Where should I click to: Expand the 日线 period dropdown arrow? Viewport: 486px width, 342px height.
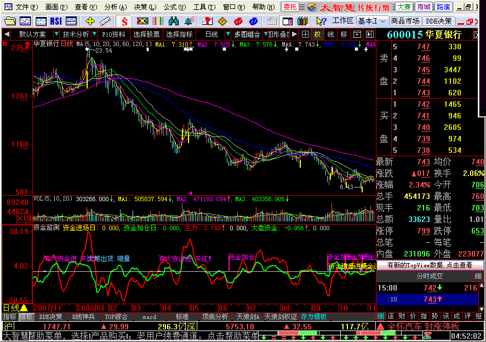pos(228,34)
